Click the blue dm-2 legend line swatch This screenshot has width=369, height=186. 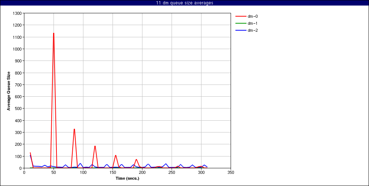click(x=241, y=30)
